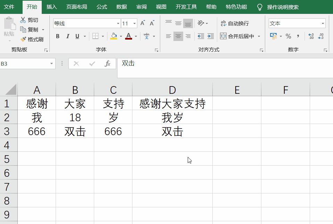
Task: Select the italic formatting icon
Action: click(67, 36)
